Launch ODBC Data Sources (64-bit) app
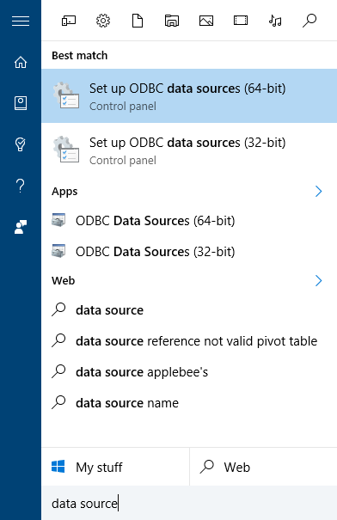This screenshot has height=520, width=337. click(x=189, y=221)
